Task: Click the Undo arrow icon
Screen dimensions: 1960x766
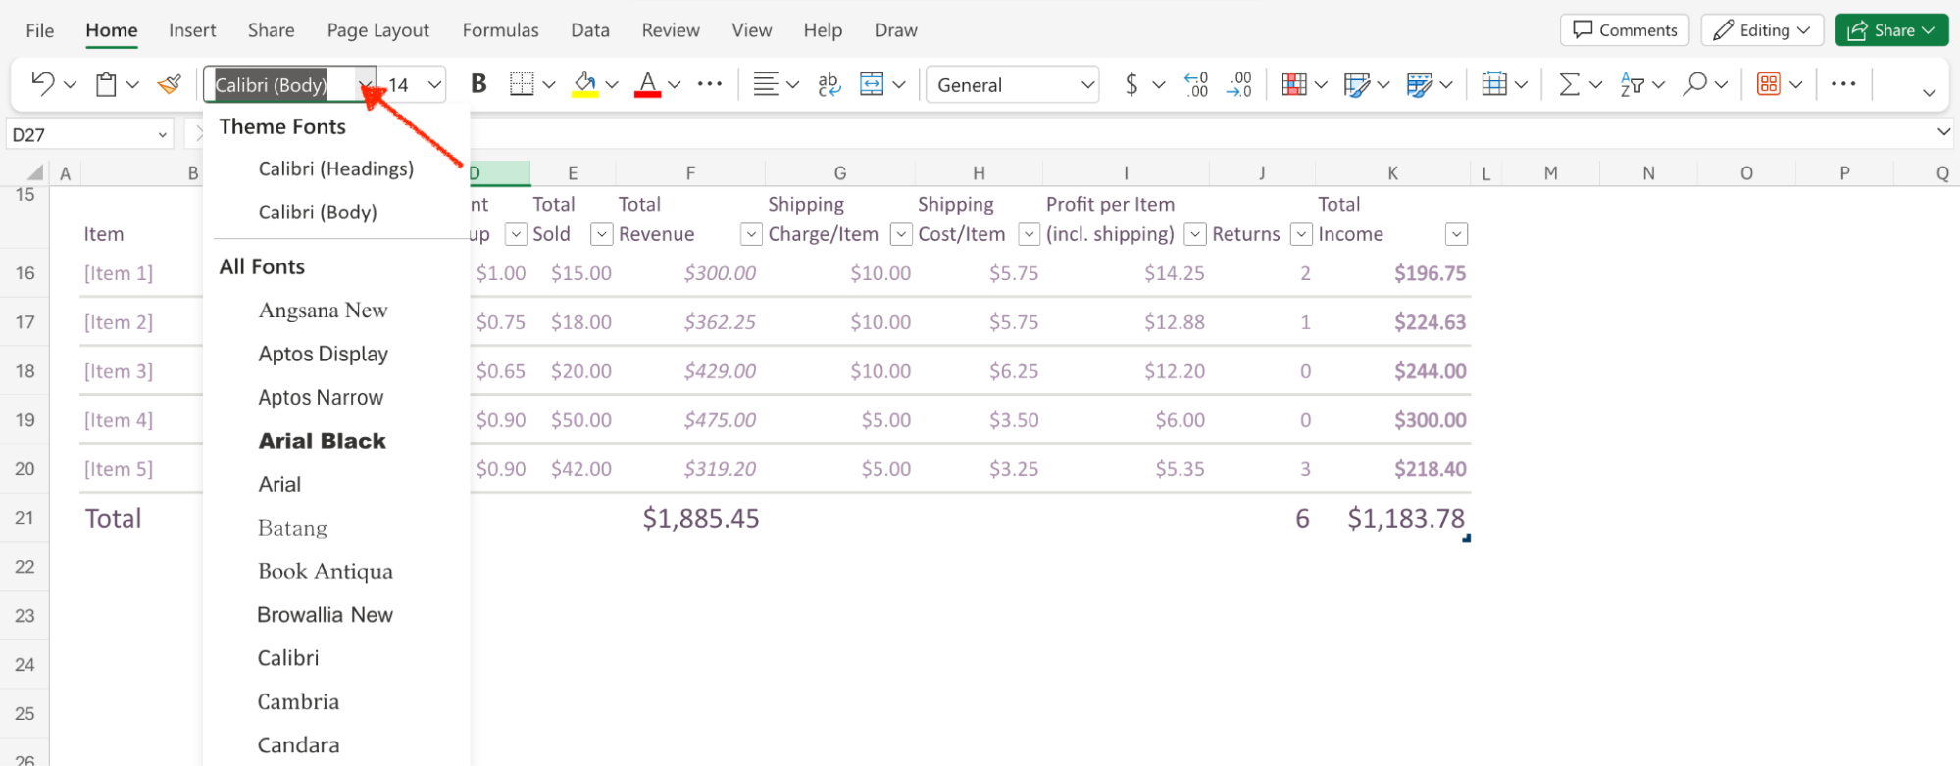Action: tap(42, 84)
